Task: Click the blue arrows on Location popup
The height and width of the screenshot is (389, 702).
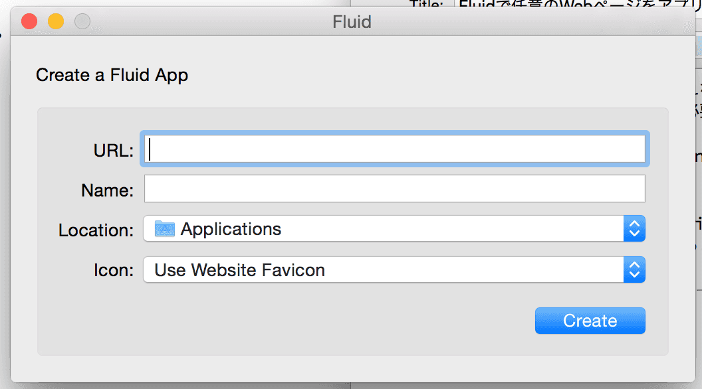Action: coord(634,230)
